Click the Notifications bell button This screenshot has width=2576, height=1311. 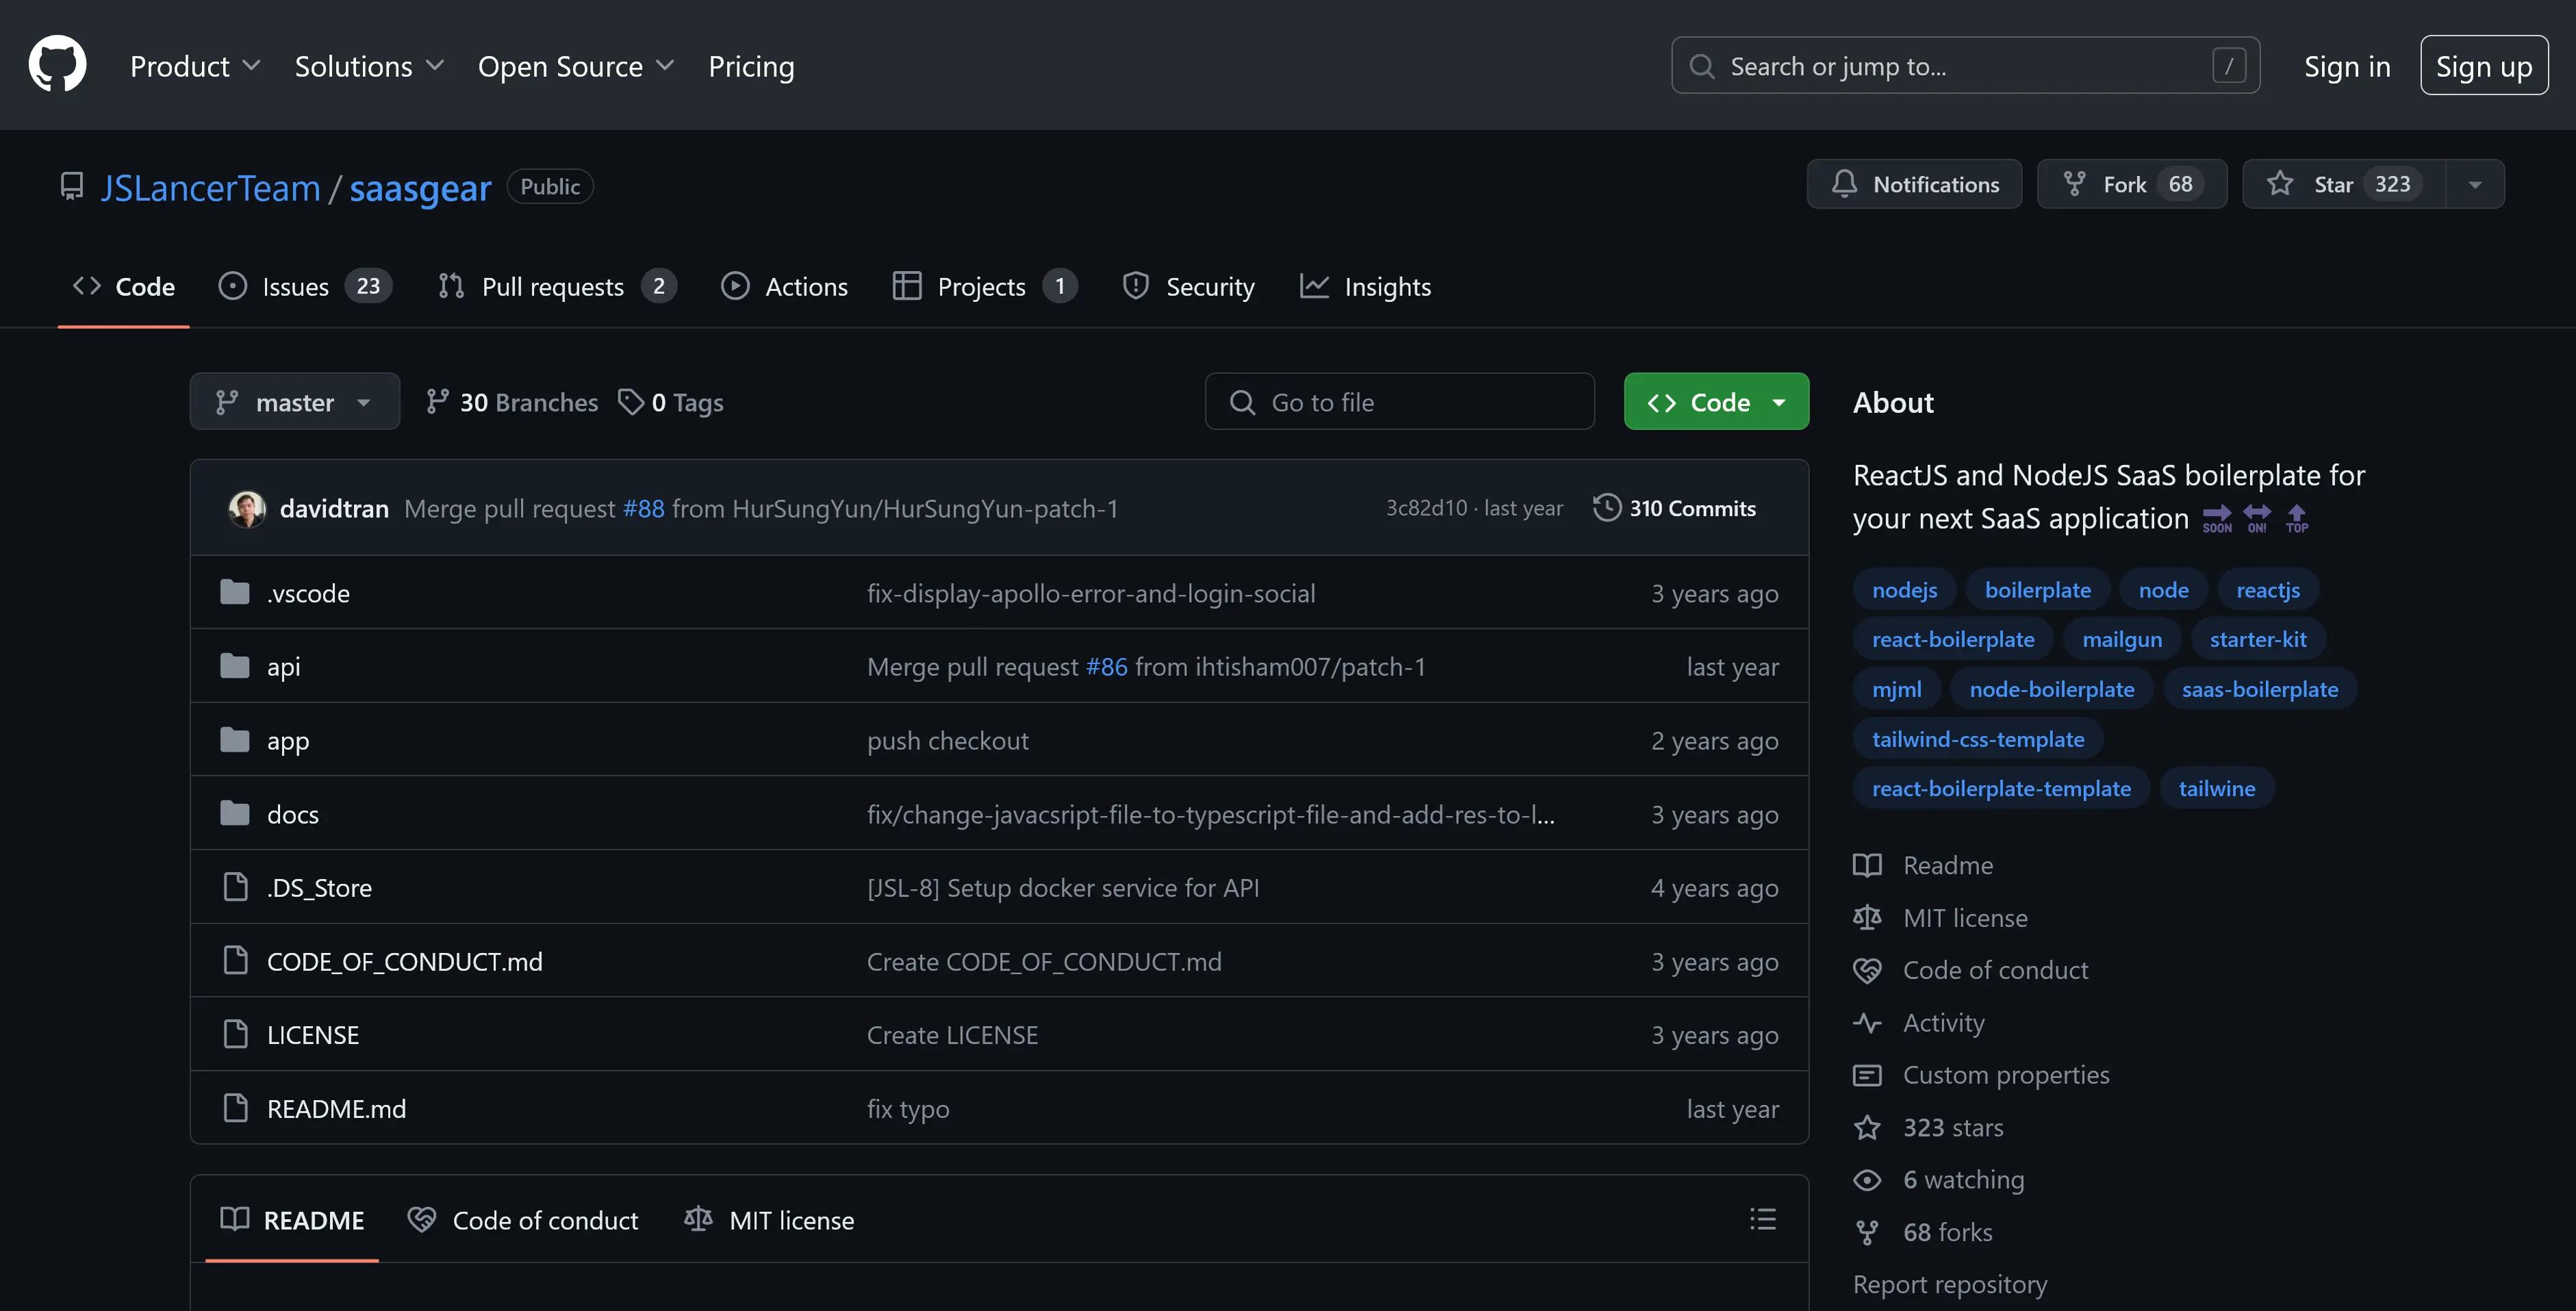click(1914, 184)
